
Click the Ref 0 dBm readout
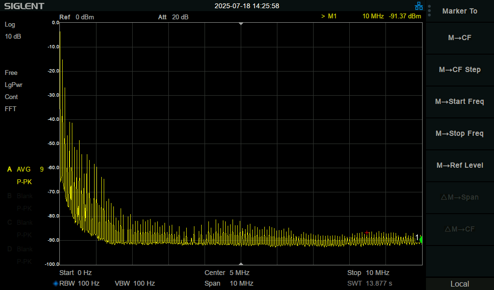tap(77, 17)
